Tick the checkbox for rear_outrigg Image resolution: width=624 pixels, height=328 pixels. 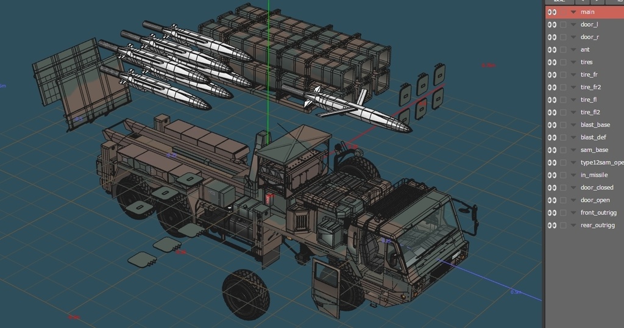pyautogui.click(x=563, y=226)
